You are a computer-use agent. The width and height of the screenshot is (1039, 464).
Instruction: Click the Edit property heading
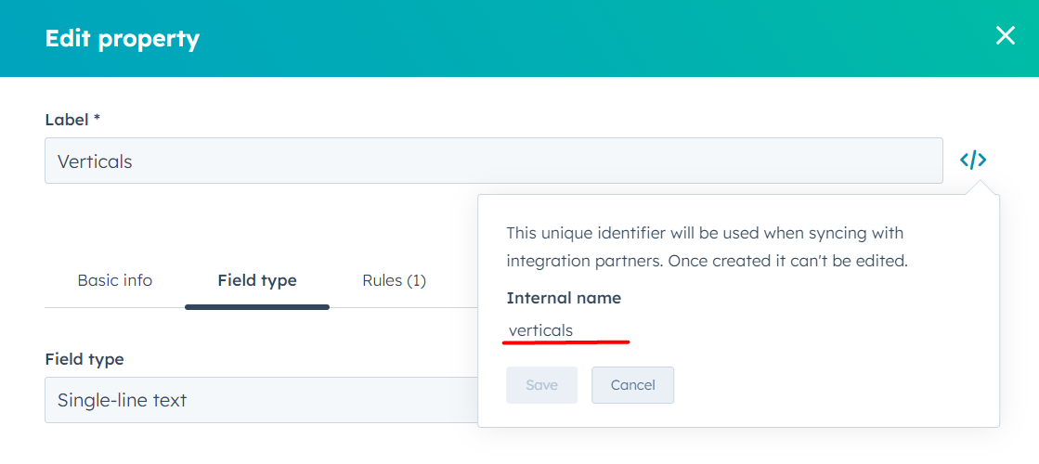[122, 39]
